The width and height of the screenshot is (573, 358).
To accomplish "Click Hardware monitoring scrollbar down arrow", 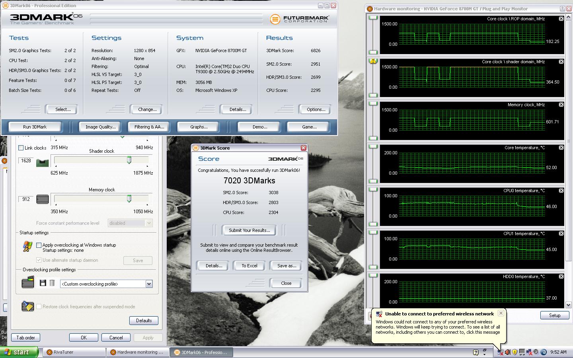I will (x=569, y=305).
